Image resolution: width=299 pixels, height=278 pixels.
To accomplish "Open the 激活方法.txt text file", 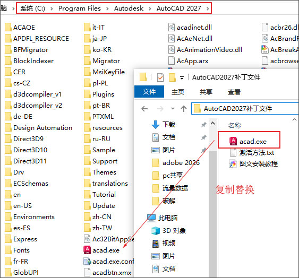I will (x=252, y=153).
